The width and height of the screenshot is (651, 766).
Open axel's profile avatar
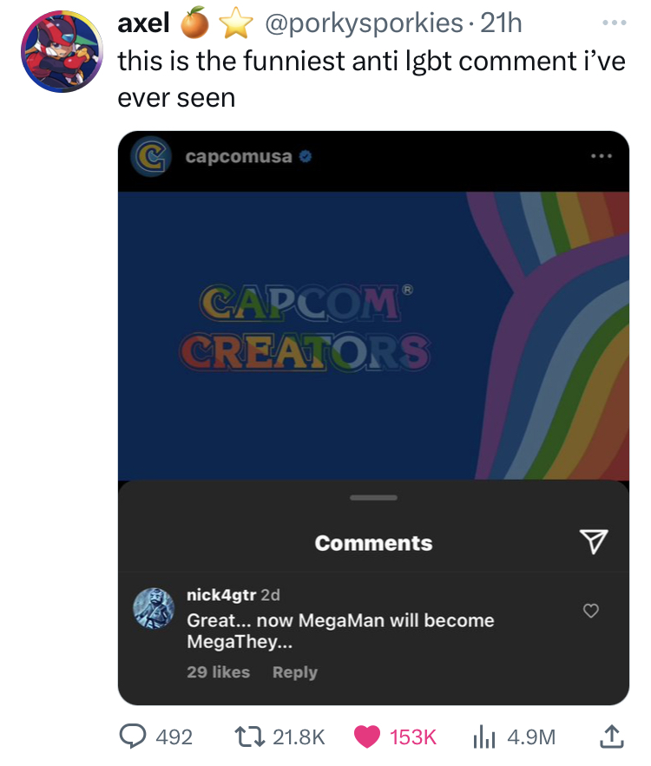[62, 51]
